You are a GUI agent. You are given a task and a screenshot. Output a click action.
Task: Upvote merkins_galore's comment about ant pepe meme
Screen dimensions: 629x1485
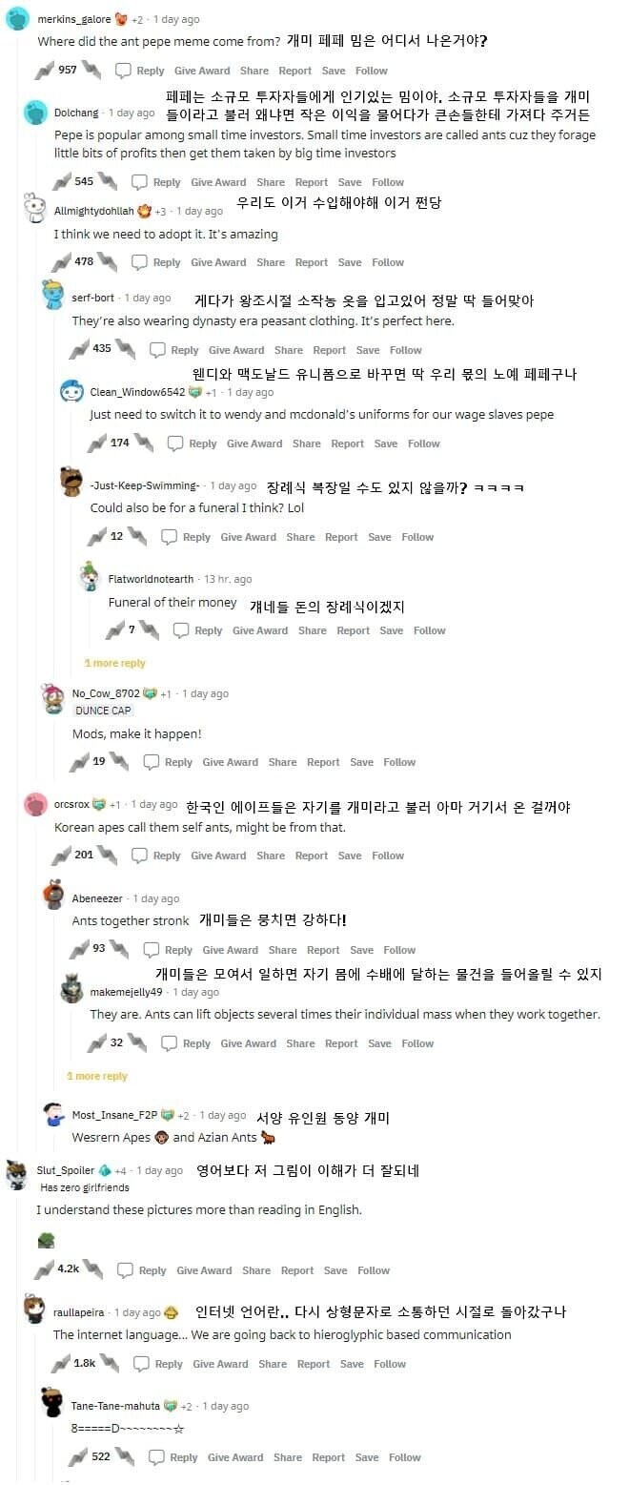pyautogui.click(x=45, y=70)
